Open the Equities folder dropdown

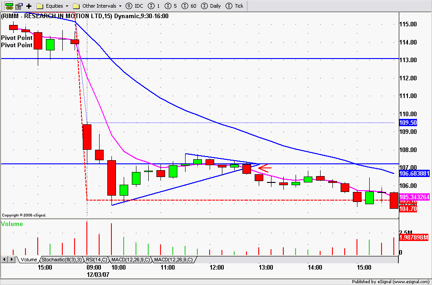click(x=67, y=6)
